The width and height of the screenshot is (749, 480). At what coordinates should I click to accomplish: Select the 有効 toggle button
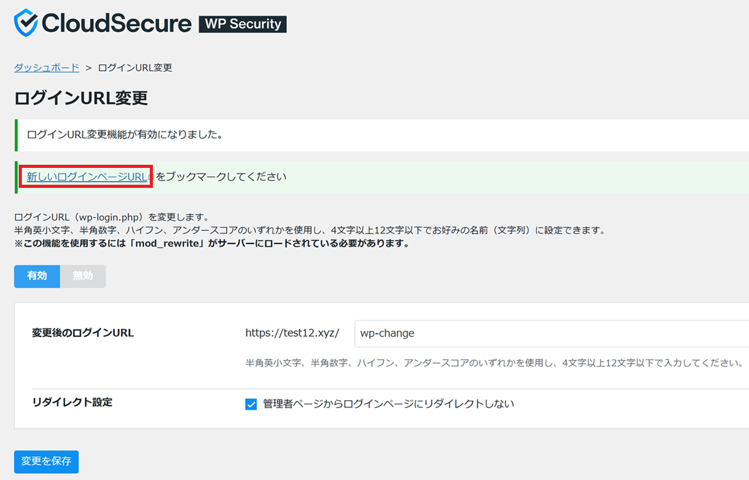pos(37,277)
